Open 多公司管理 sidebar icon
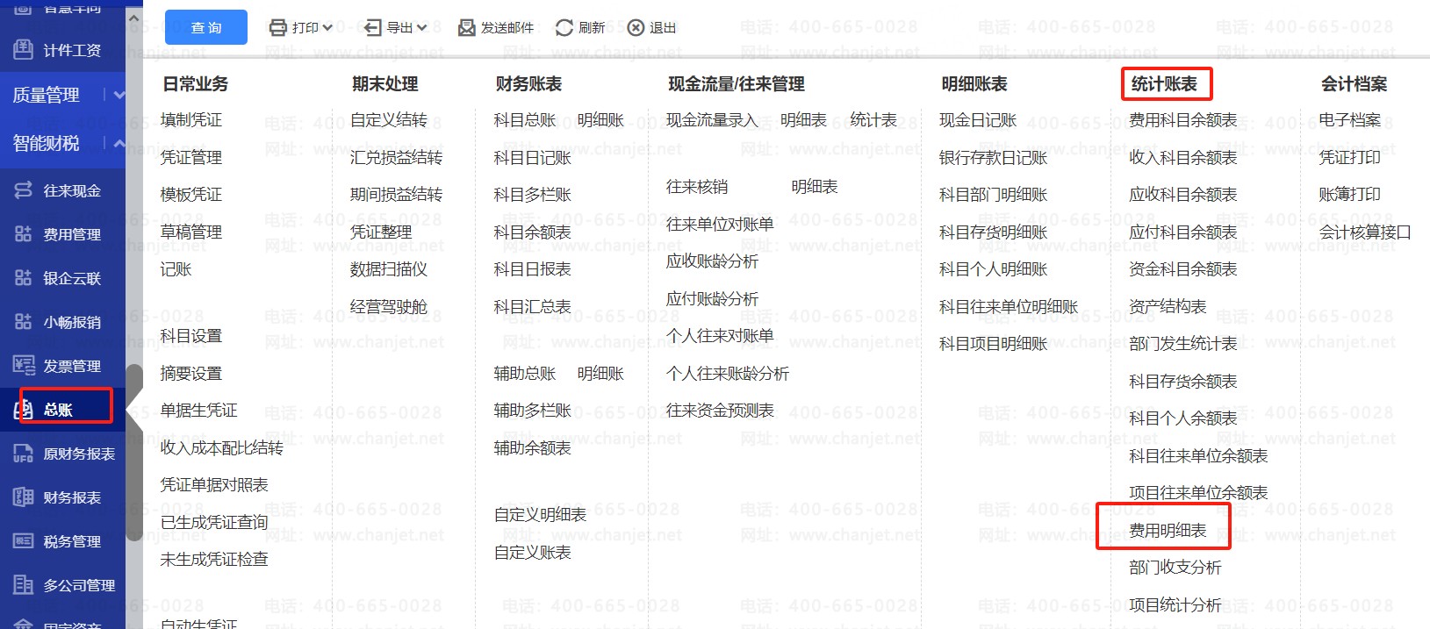Screen dimensions: 1430x629 point(24,584)
